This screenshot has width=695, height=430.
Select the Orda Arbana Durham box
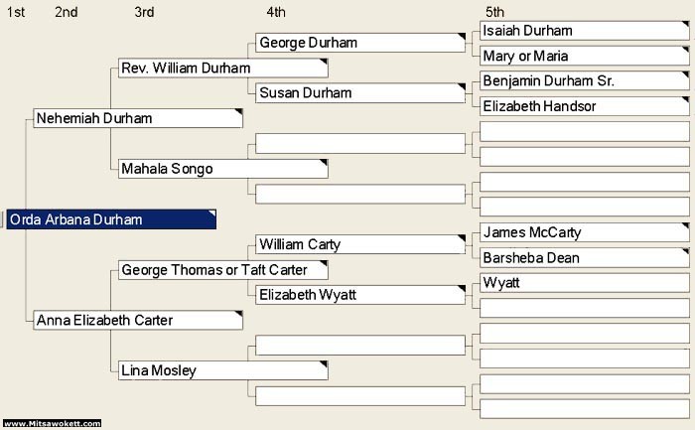(x=111, y=219)
